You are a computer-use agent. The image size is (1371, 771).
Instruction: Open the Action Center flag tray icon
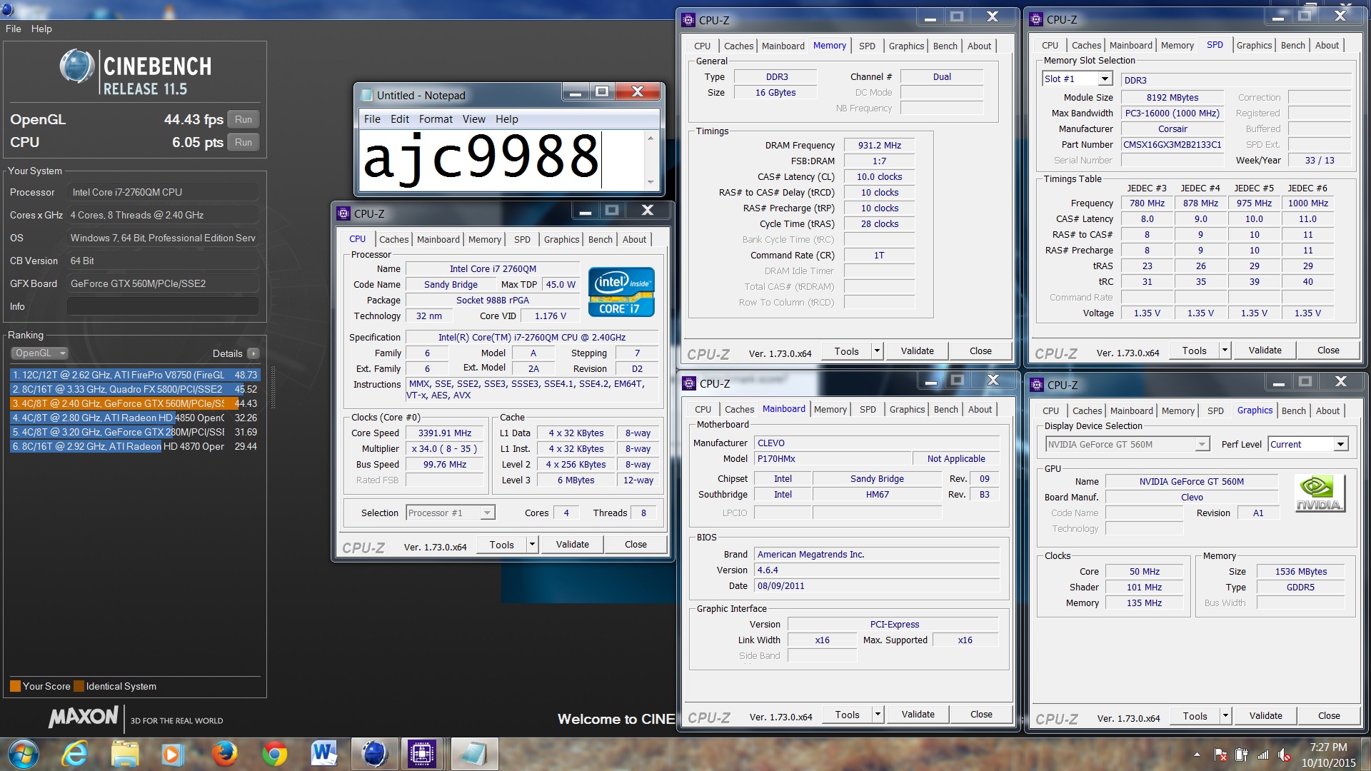pyautogui.click(x=1220, y=755)
